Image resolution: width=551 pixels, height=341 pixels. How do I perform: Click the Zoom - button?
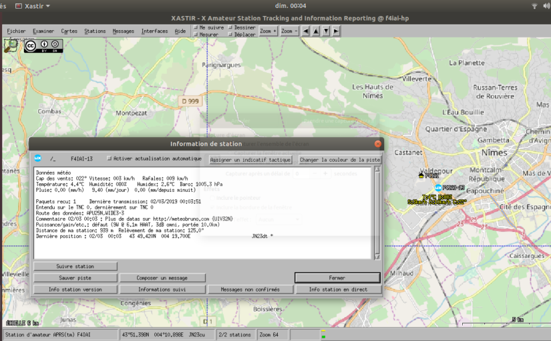289,31
